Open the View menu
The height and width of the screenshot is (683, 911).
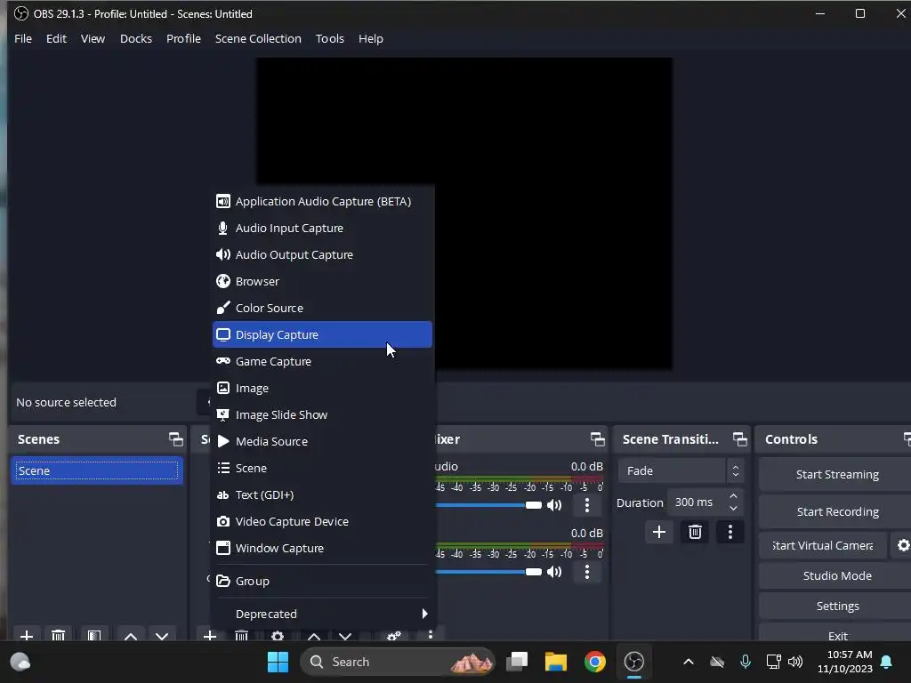tap(93, 39)
